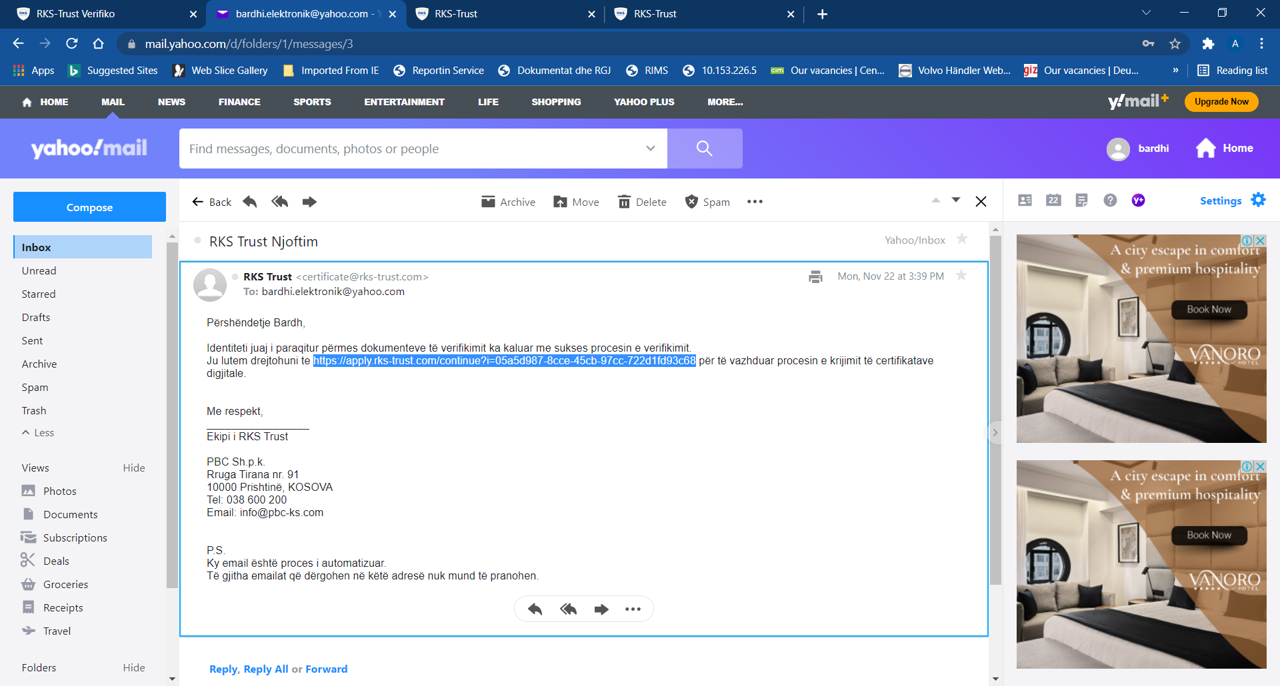Reply using the top toolbar arrow icon
The height and width of the screenshot is (686, 1280).
[250, 202]
